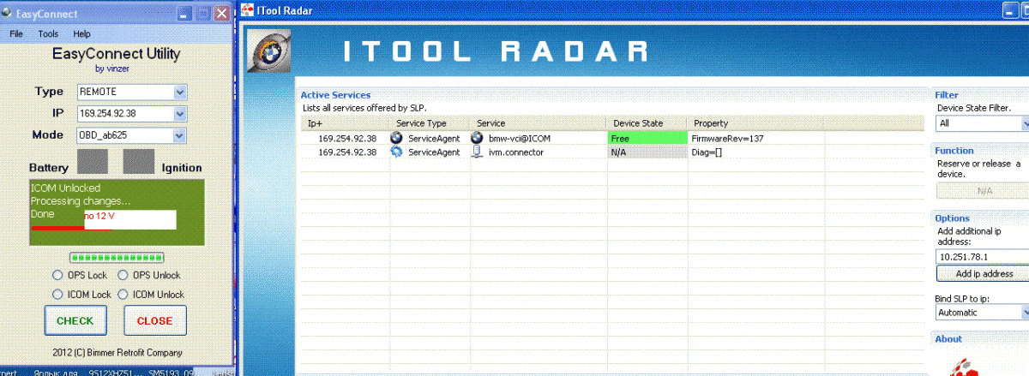Viewport: 1029px width, 376px height.
Task: Expand the IP dropdown in EasyConnect
Action: coord(179,113)
